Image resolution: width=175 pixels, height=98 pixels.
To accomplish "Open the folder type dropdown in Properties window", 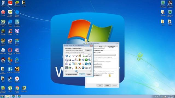I will 115,55.
